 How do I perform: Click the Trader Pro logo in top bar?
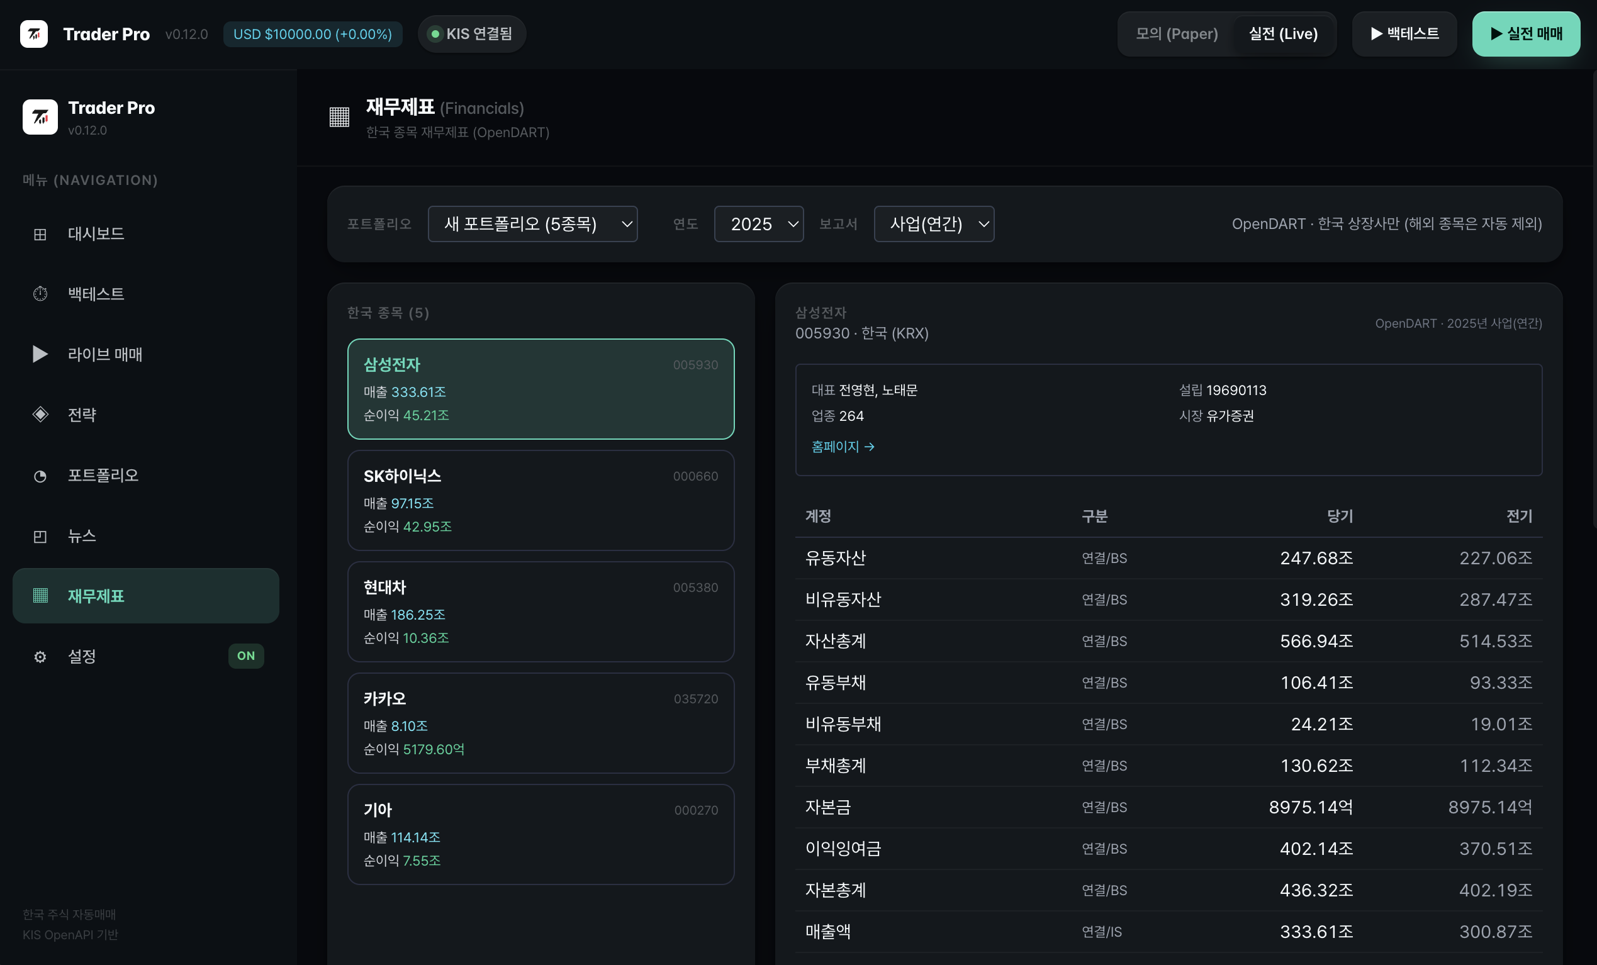pos(34,34)
